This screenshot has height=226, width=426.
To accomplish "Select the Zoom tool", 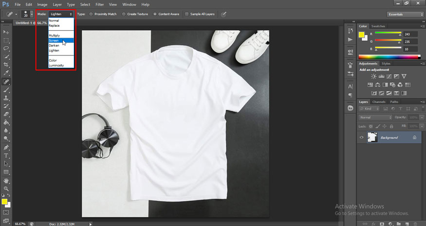I will [x=6, y=188].
